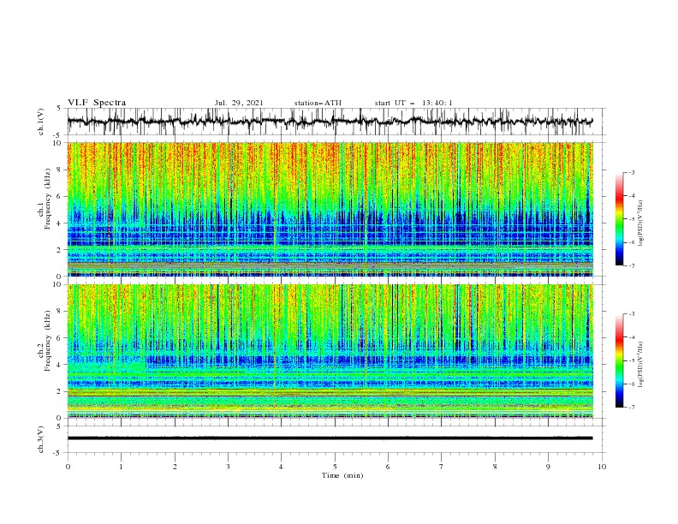Image resolution: width=678 pixels, height=524 pixels.
Task: Click the "VLF Spectra" title text
Action: (x=97, y=103)
